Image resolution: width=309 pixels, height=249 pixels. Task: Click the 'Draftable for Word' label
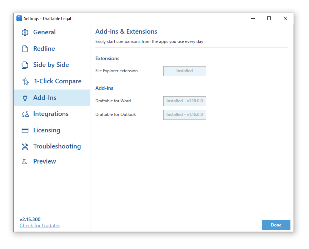[x=113, y=101]
